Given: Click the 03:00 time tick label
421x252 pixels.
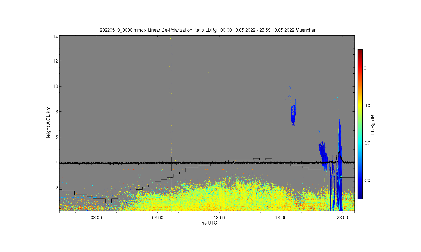Looking at the screenshot, I should 96,218.
